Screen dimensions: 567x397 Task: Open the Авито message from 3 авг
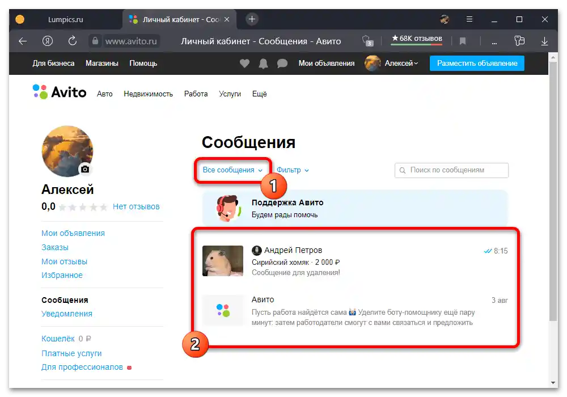point(355,311)
